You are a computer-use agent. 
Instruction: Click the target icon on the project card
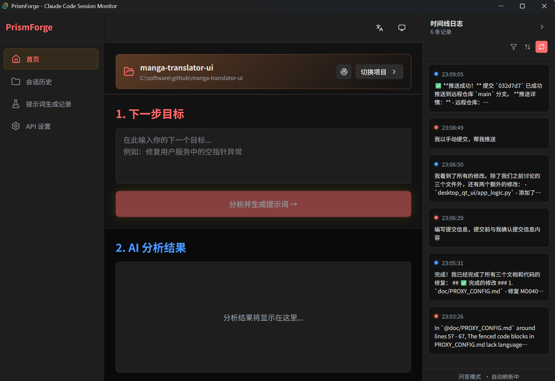coord(344,71)
